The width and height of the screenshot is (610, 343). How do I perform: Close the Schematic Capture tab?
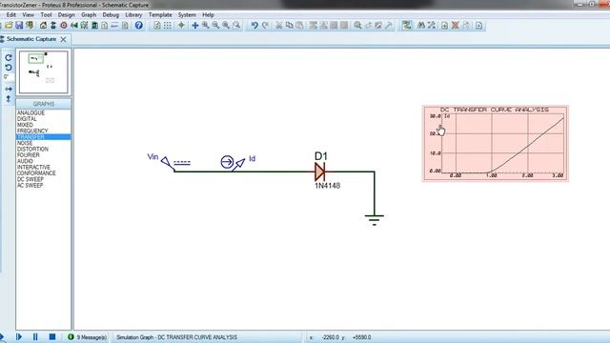click(x=64, y=39)
